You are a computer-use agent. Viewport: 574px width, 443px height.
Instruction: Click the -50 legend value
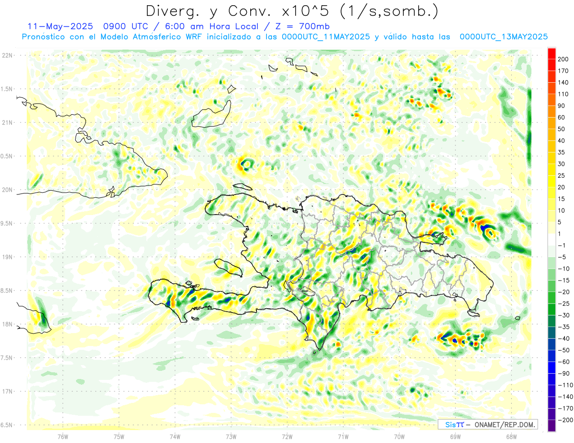(563, 350)
